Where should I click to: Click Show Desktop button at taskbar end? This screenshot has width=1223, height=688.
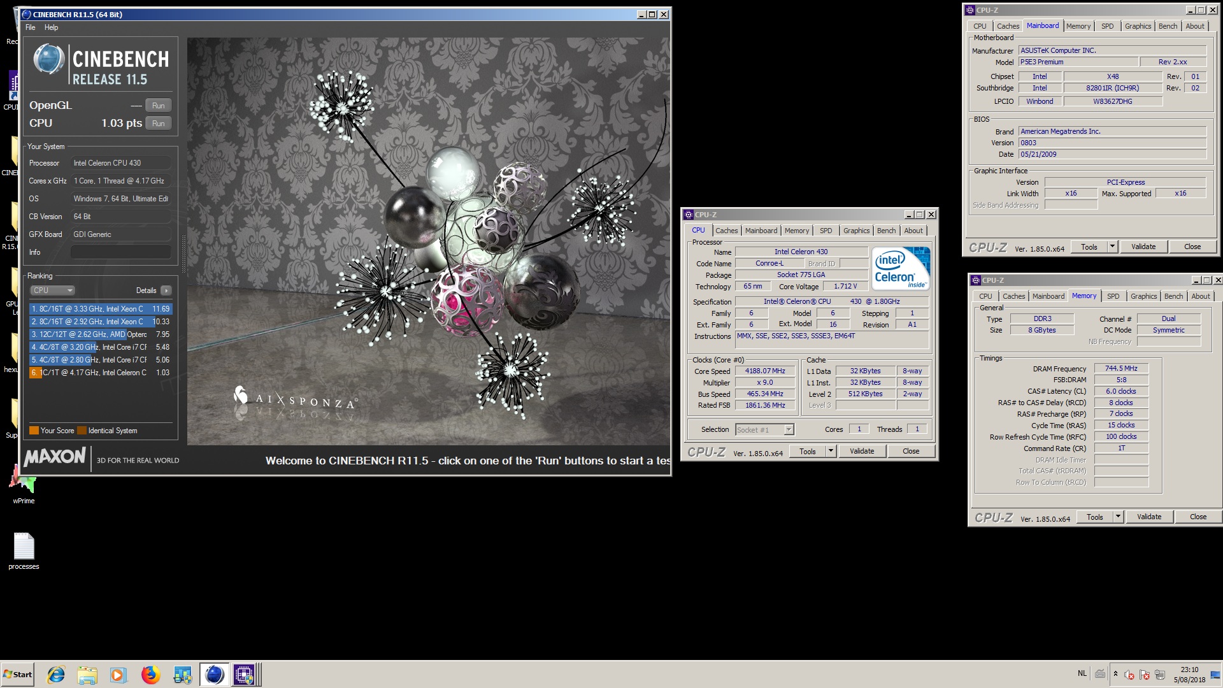click(x=1216, y=675)
